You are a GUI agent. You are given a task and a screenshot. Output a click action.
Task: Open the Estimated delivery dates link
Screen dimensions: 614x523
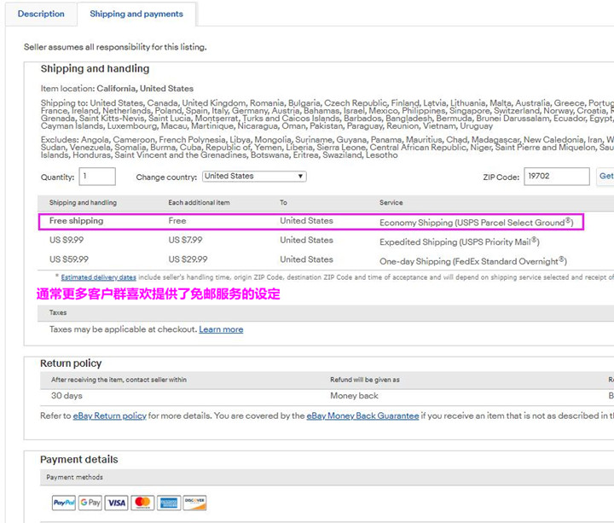tap(98, 277)
